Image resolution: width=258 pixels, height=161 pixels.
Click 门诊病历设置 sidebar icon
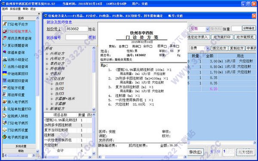[5, 130]
